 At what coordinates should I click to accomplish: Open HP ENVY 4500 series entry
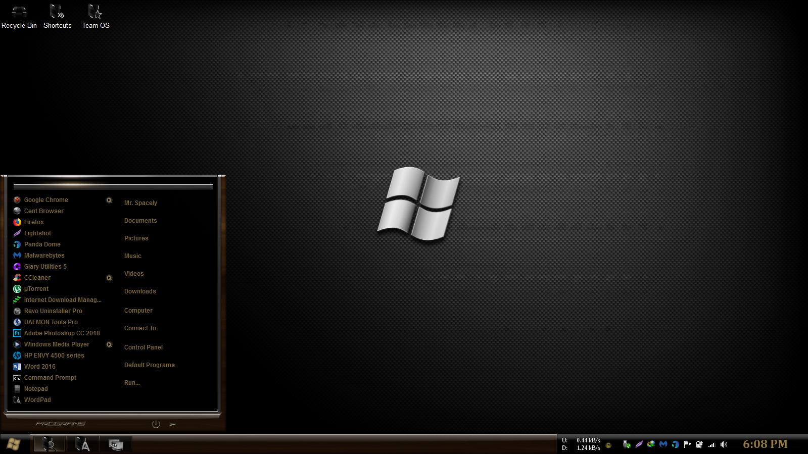[x=62, y=356]
